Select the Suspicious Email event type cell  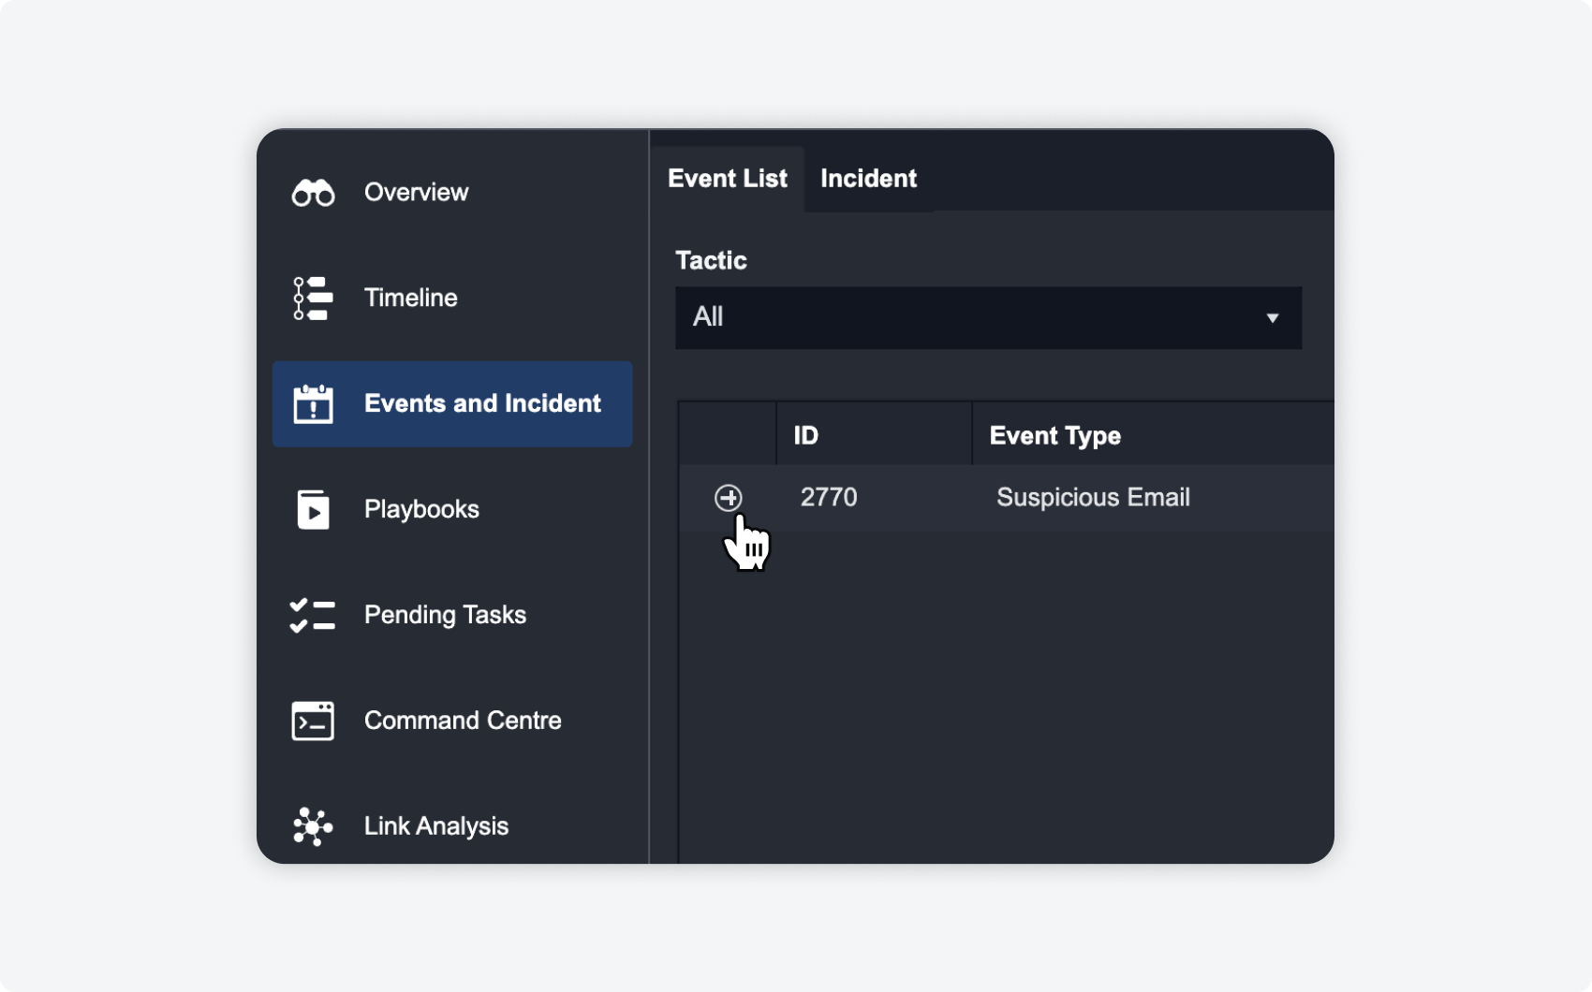pos(1093,497)
